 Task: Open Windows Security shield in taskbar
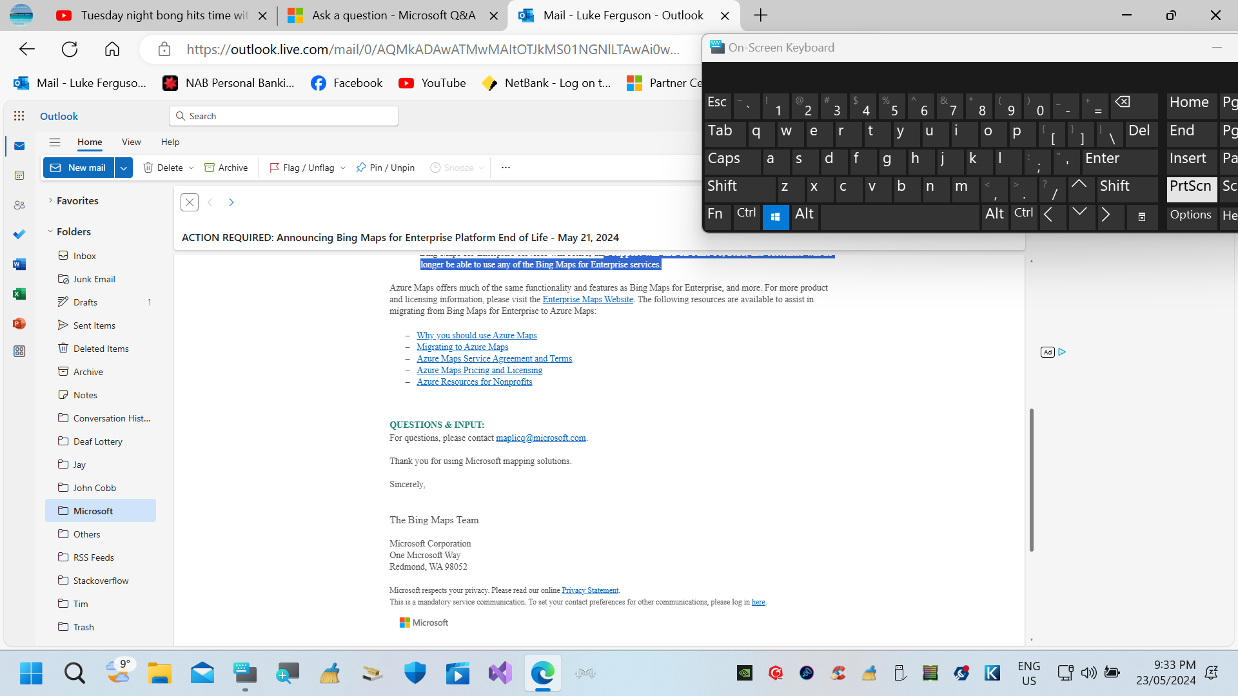click(415, 673)
